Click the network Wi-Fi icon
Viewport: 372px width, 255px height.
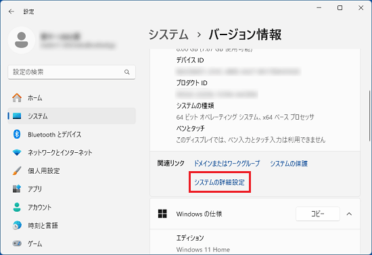click(x=17, y=152)
